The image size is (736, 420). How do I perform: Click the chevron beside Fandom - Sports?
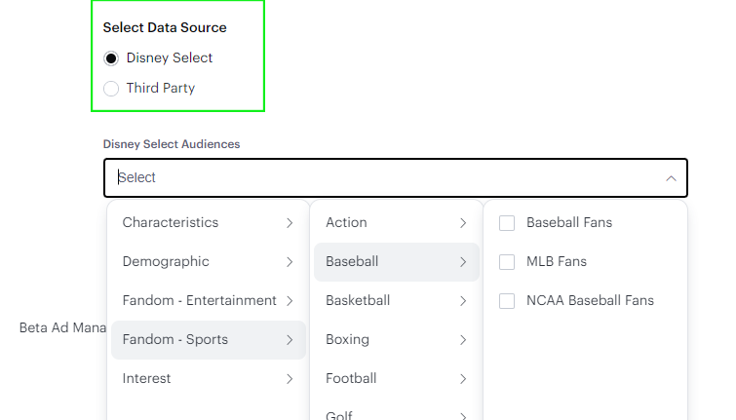(290, 340)
